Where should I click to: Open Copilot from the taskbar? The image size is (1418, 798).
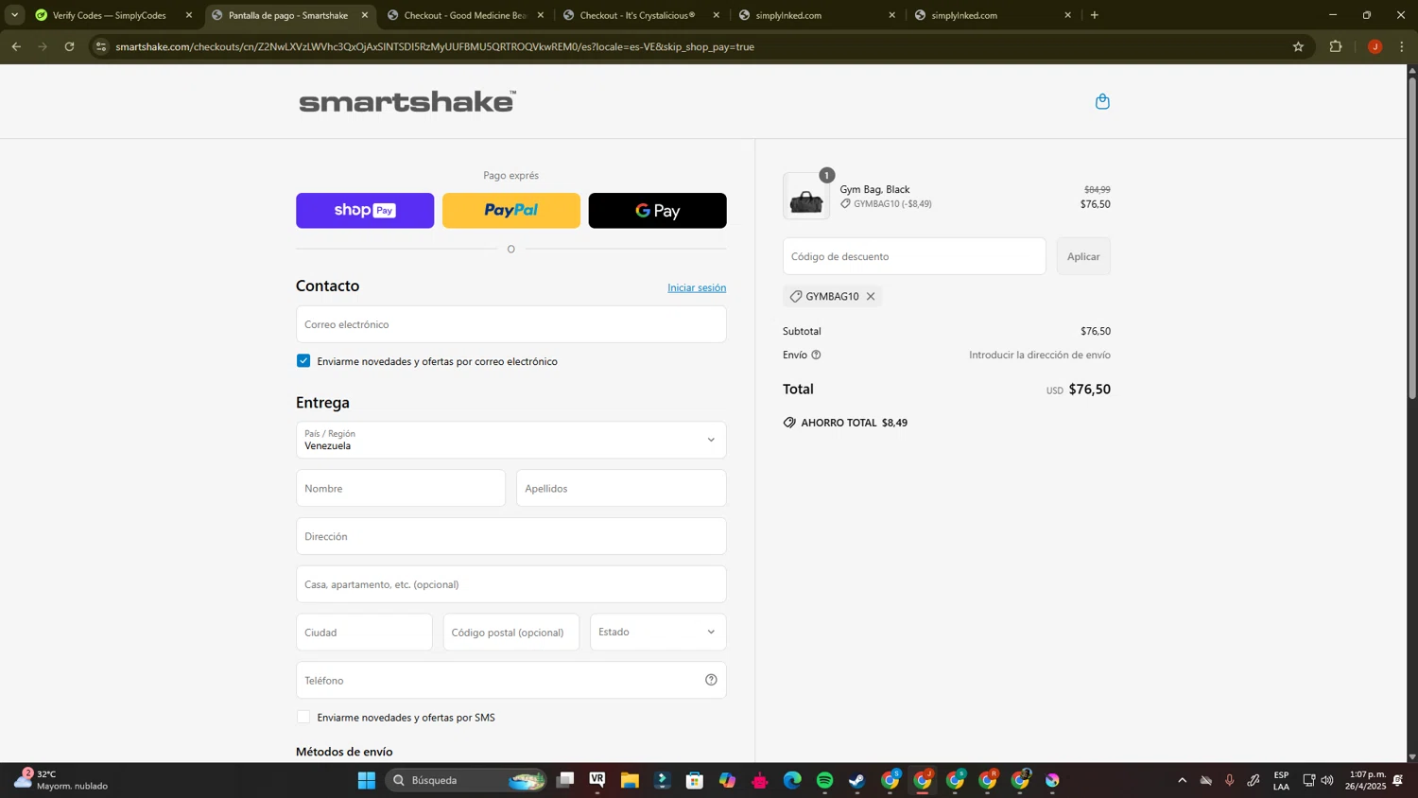727,780
